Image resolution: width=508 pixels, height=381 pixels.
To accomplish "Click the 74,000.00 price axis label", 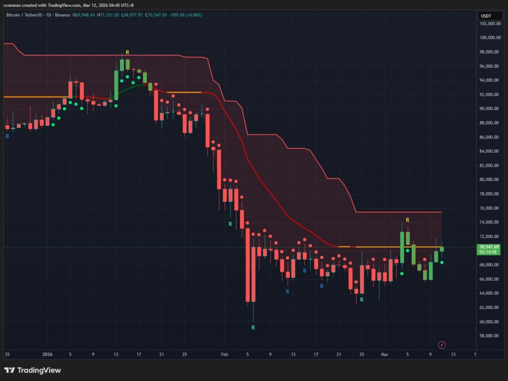I will click(490, 222).
